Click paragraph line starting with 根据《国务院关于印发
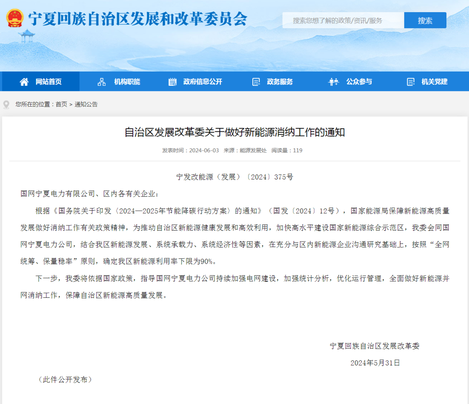The width and height of the screenshot is (469, 404). [243, 211]
